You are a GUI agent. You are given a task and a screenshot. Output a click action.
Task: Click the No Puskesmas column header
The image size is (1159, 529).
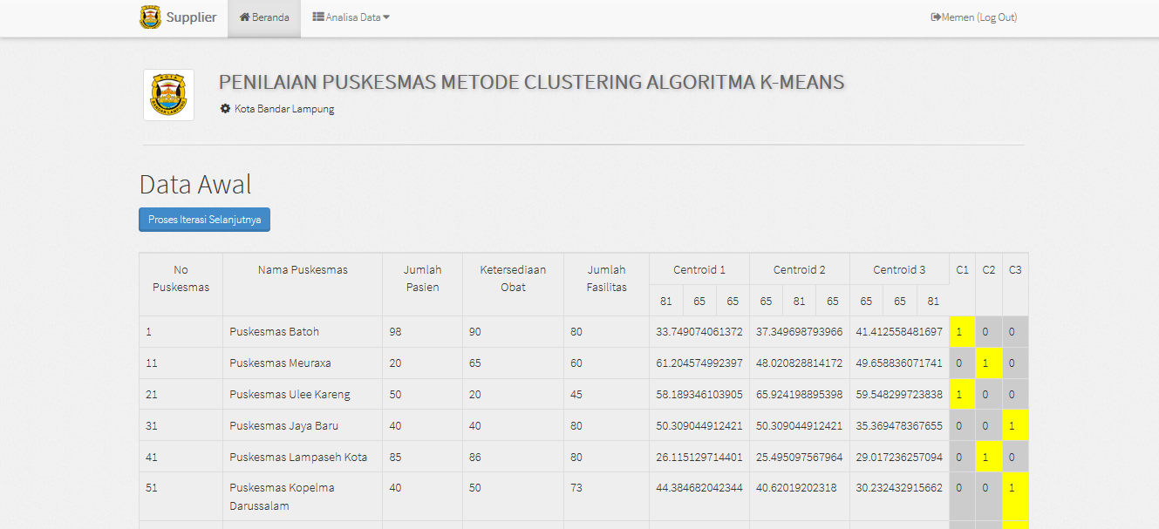coord(181,284)
